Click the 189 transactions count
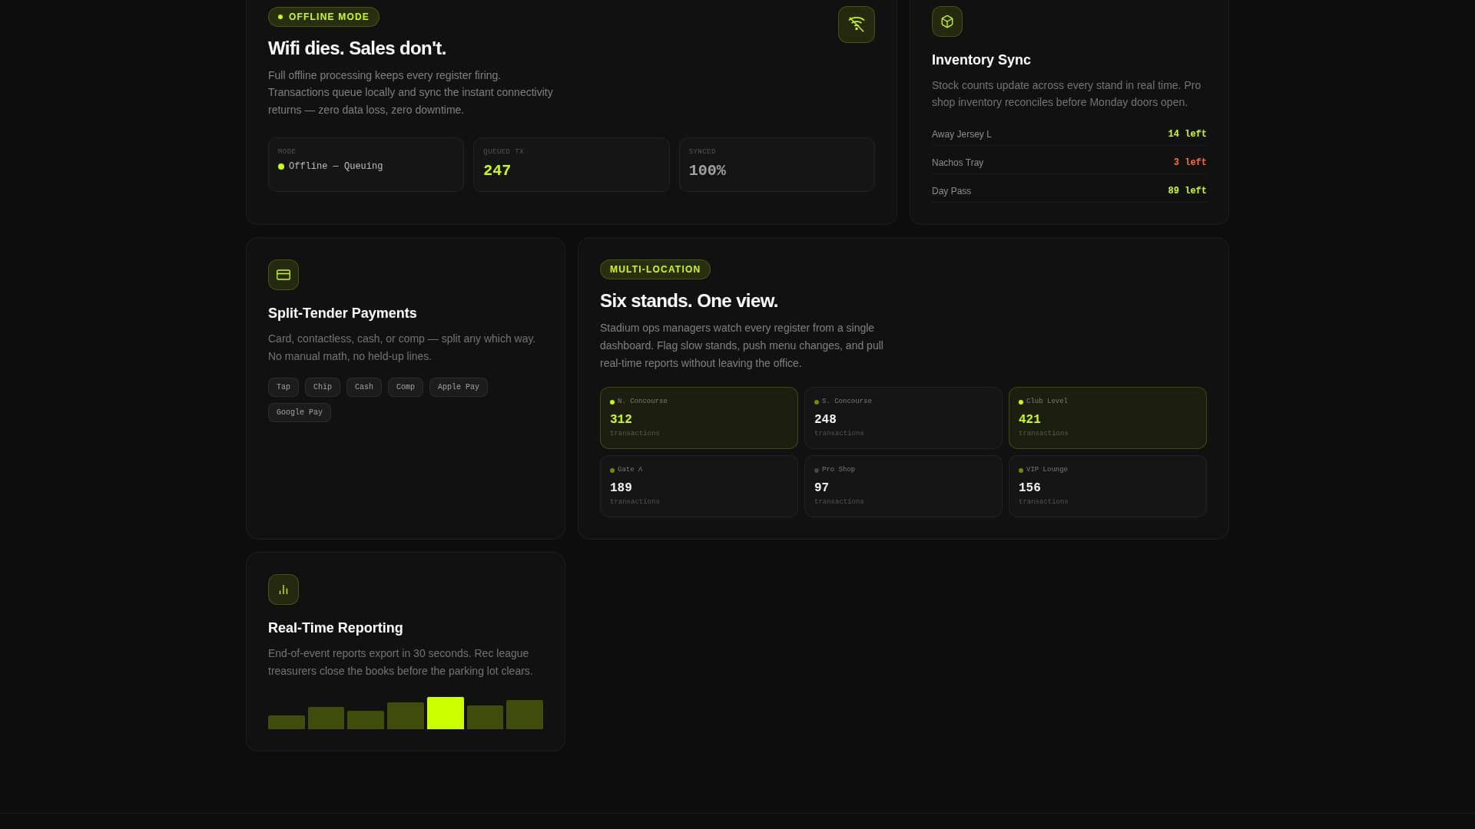This screenshot has height=829, width=1475. pos(621,488)
